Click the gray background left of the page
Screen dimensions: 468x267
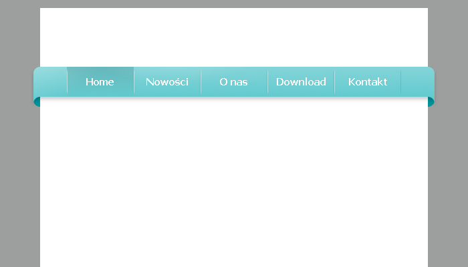pyautogui.click(x=19, y=167)
